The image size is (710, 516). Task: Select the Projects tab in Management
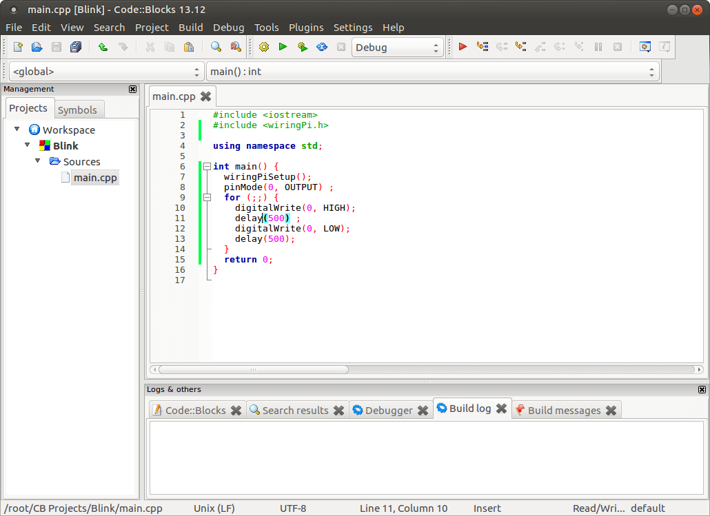click(x=28, y=108)
